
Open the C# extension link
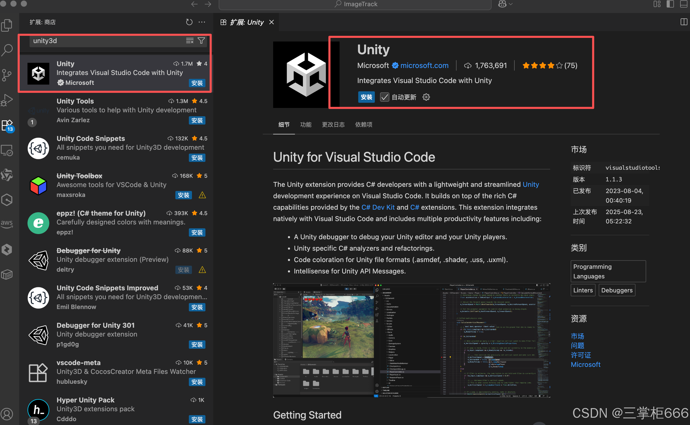coord(415,207)
